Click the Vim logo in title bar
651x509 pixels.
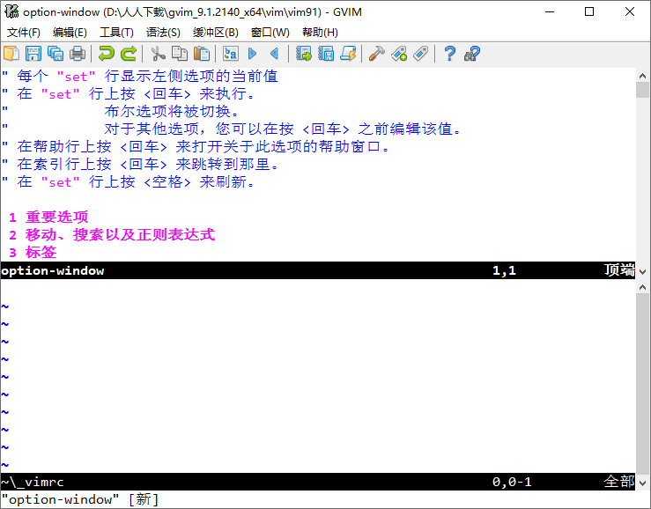11,11
